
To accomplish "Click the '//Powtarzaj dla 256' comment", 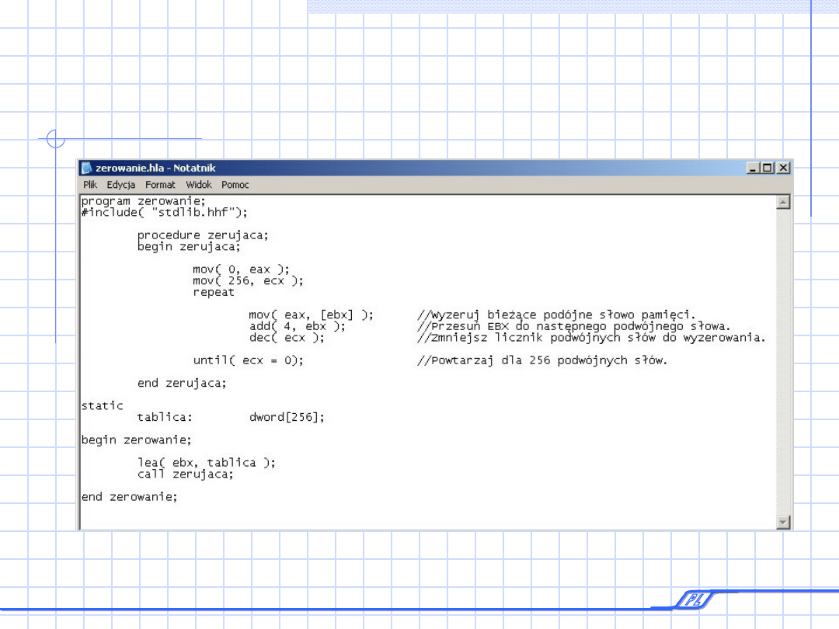I will (x=542, y=360).
